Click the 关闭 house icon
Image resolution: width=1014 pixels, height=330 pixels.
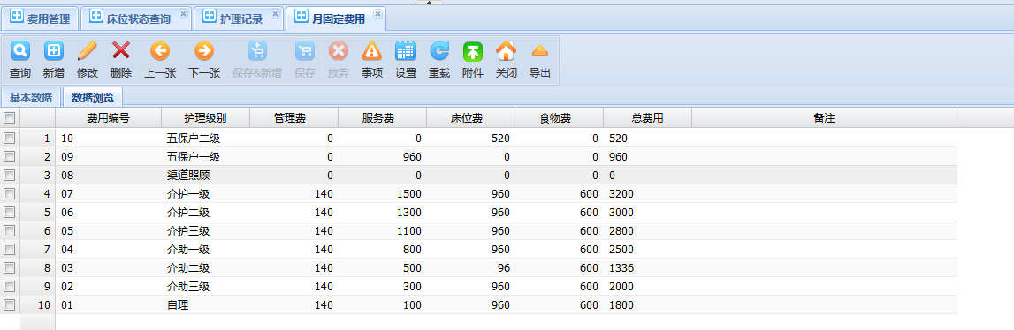[507, 50]
